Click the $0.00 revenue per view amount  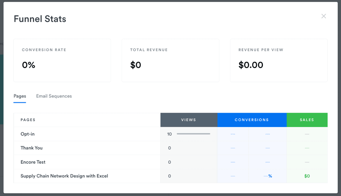point(251,65)
